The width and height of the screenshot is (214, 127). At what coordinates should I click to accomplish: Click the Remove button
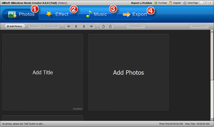click(x=35, y=26)
